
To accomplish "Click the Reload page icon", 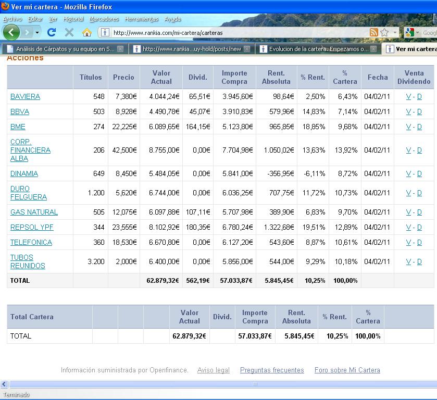I will click(51, 32).
